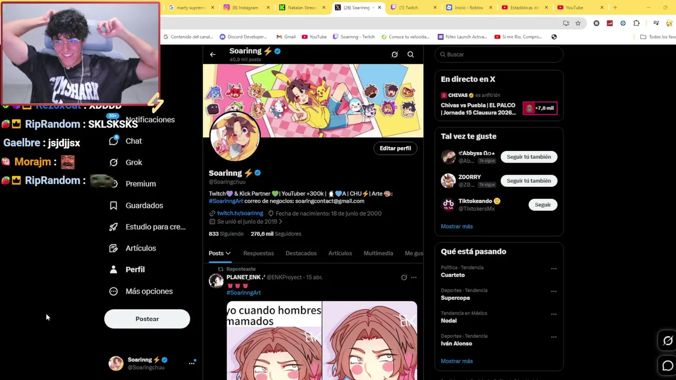Switch to the Respuestas tab
The image size is (676, 380).
[258, 253]
